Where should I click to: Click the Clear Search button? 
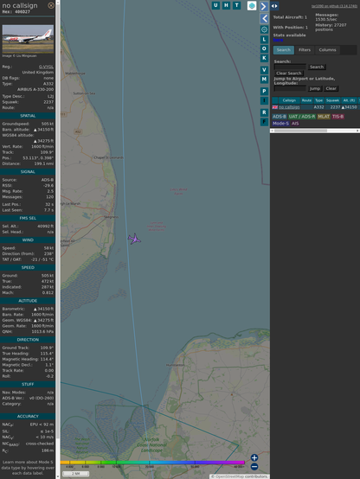coord(289,73)
